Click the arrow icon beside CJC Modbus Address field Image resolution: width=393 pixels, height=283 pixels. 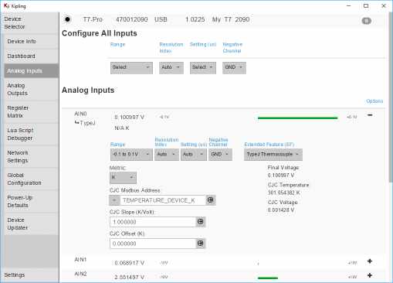pyautogui.click(x=210, y=200)
